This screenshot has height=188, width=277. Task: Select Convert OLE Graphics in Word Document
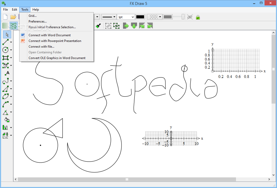pos(57,58)
